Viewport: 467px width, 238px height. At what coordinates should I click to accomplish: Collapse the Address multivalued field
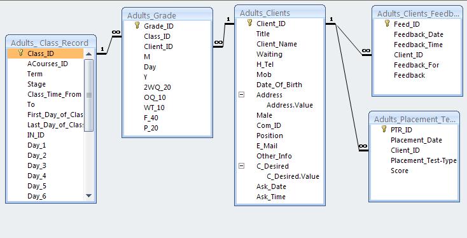pyautogui.click(x=242, y=95)
